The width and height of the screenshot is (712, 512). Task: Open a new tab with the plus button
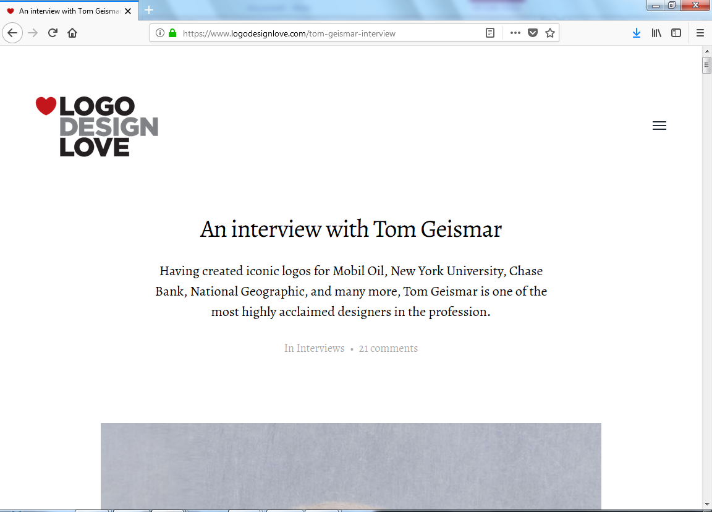149,10
